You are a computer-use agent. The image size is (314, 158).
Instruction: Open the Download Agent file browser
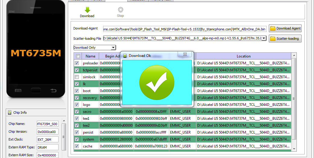[x=285, y=28]
